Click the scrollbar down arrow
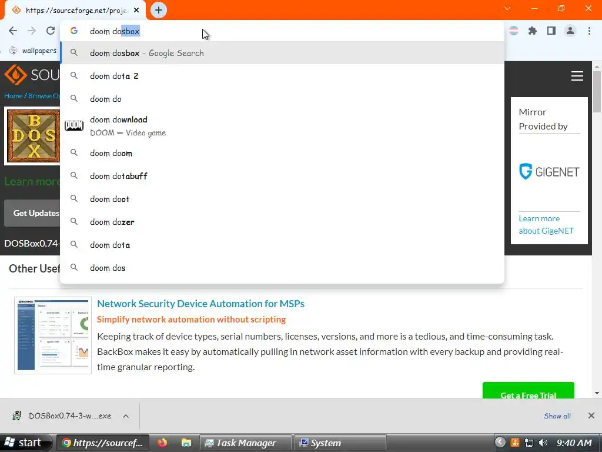The image size is (602, 452). pos(597,393)
